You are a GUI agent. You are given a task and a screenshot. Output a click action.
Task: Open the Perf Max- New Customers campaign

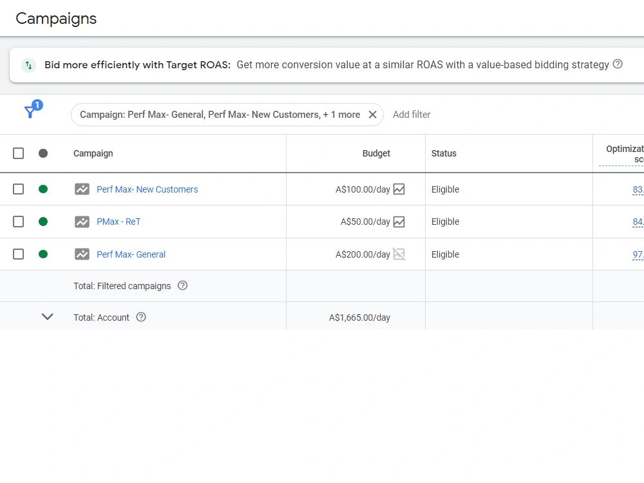(x=147, y=189)
